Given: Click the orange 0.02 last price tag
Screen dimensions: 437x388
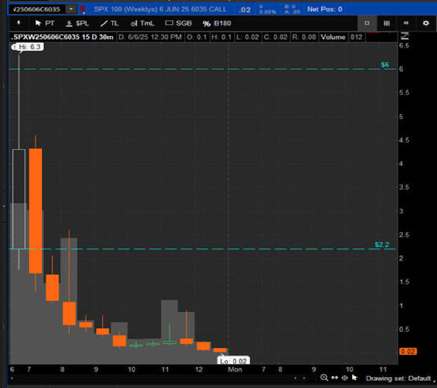Looking at the screenshot, I should click(x=408, y=351).
